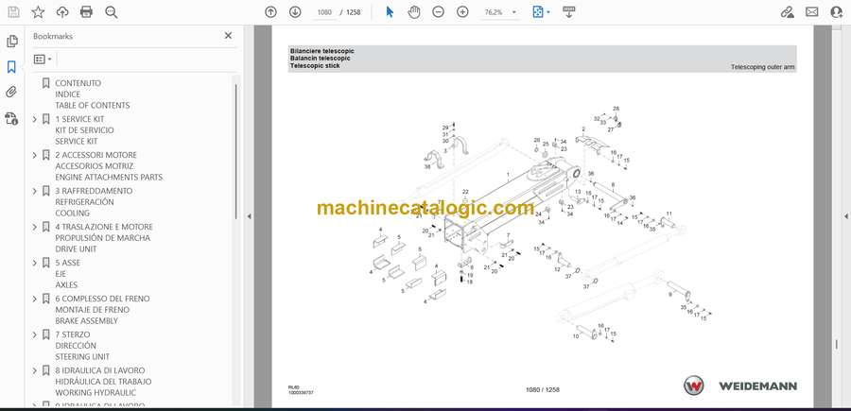851x411 pixels.
Task: Click the scrolling mode keyboard icon
Action: [x=569, y=12]
